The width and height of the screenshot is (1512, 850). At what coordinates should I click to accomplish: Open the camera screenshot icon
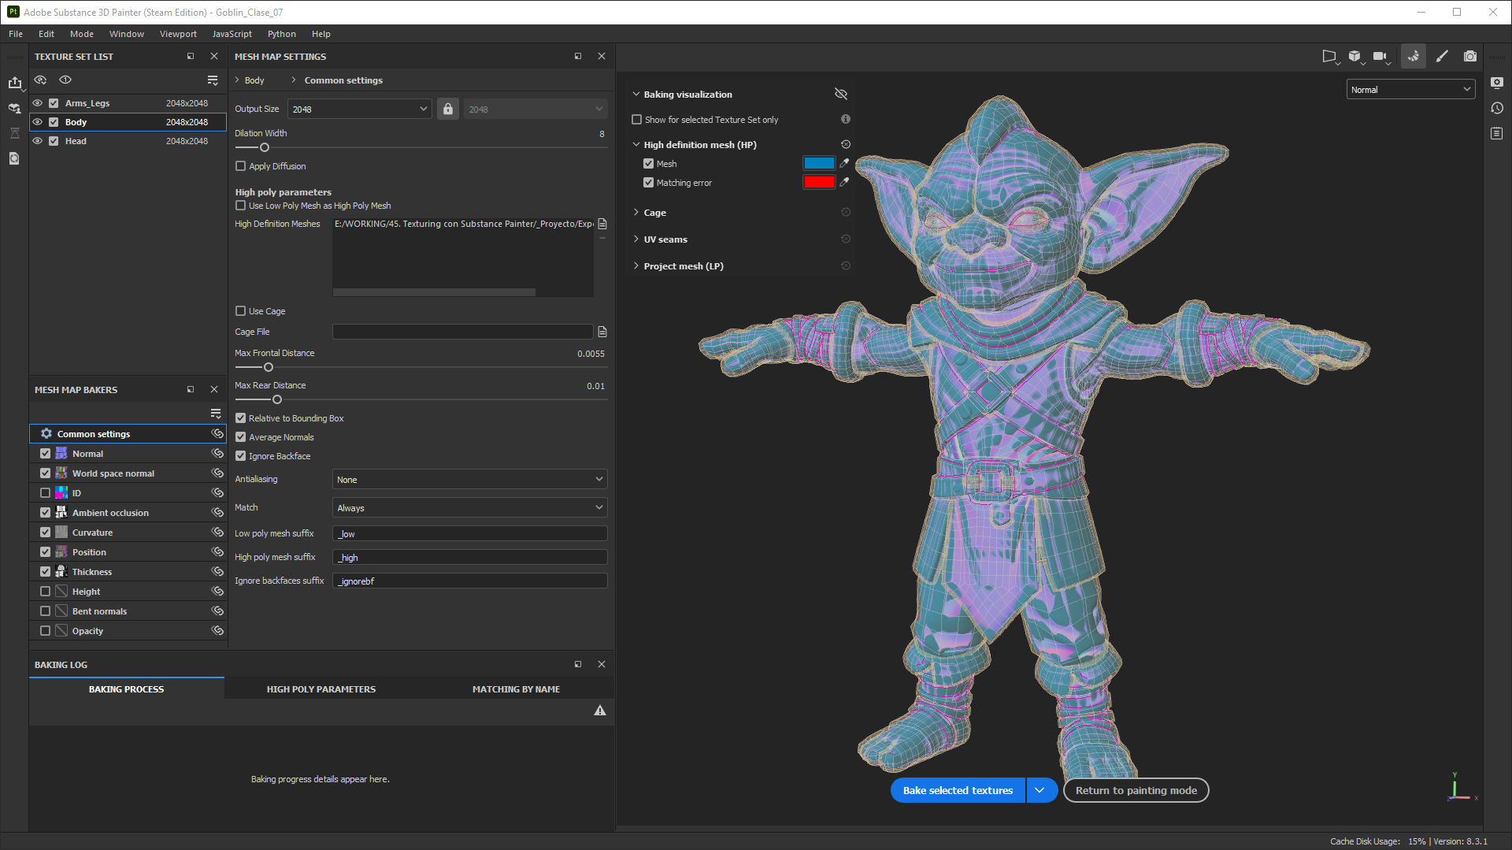(1469, 57)
